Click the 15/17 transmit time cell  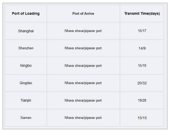coord(142,31)
